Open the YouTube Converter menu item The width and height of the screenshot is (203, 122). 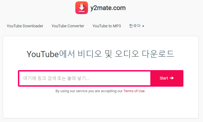click(68, 26)
